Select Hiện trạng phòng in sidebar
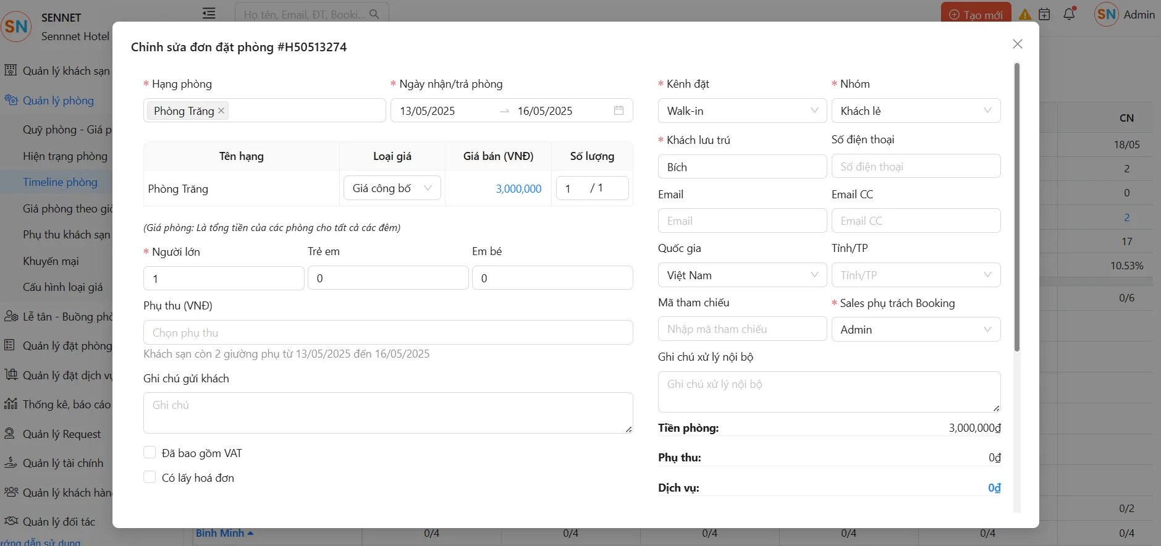 65,156
